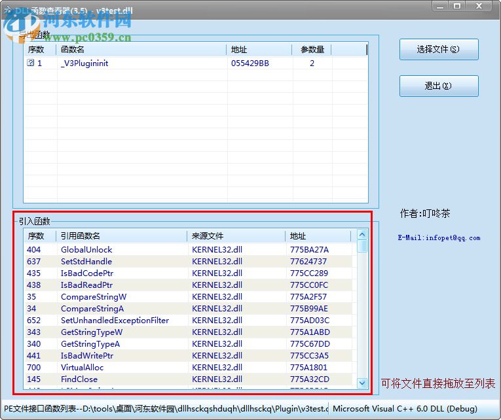Select the GetStringTypeA row
The image size is (501, 420).
pos(188,343)
